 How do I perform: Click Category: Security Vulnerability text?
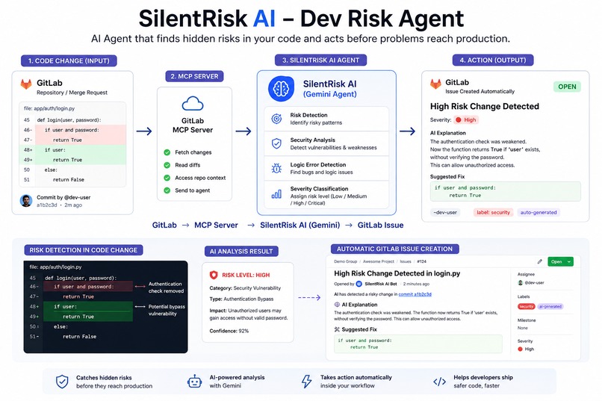[x=245, y=287]
